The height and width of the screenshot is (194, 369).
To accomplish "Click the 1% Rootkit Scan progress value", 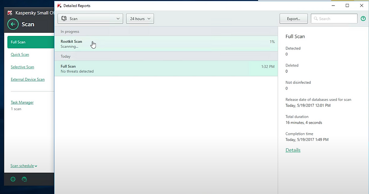I will click(272, 42).
